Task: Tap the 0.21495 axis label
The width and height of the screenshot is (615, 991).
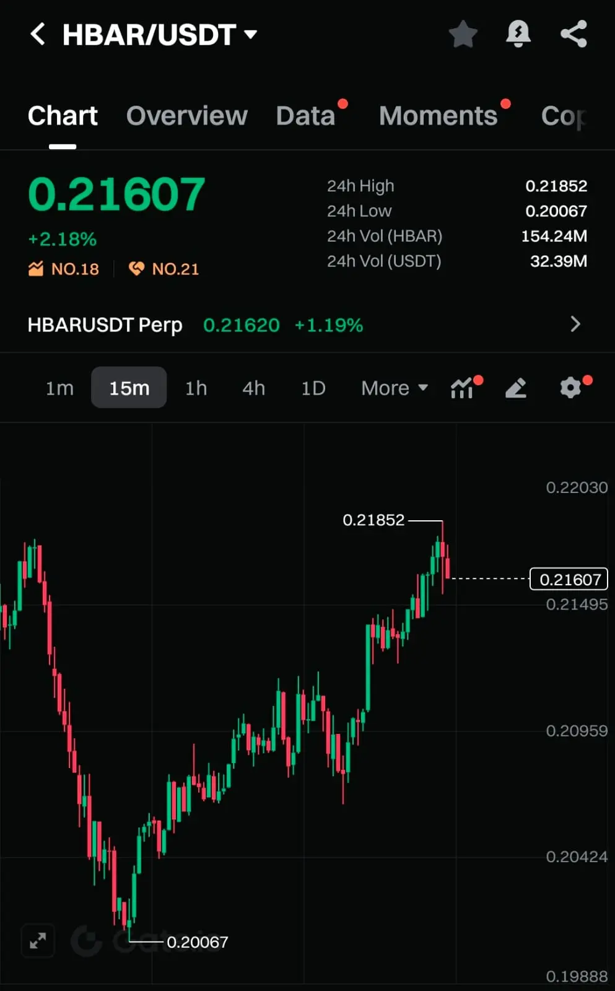Action: (577, 605)
